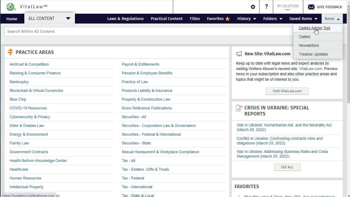Open Securities - Corporation Law & Governance

[159, 126]
